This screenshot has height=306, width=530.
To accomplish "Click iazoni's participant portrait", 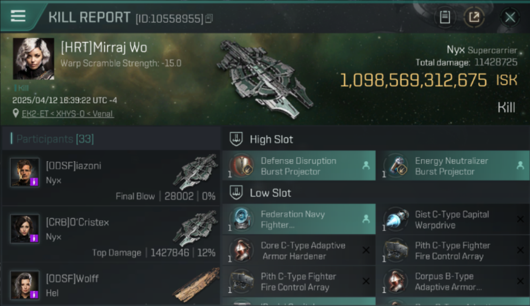I will [x=25, y=173].
